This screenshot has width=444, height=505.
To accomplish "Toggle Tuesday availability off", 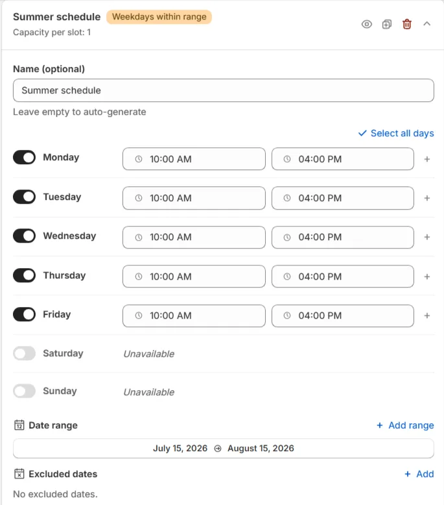I will click(x=24, y=197).
